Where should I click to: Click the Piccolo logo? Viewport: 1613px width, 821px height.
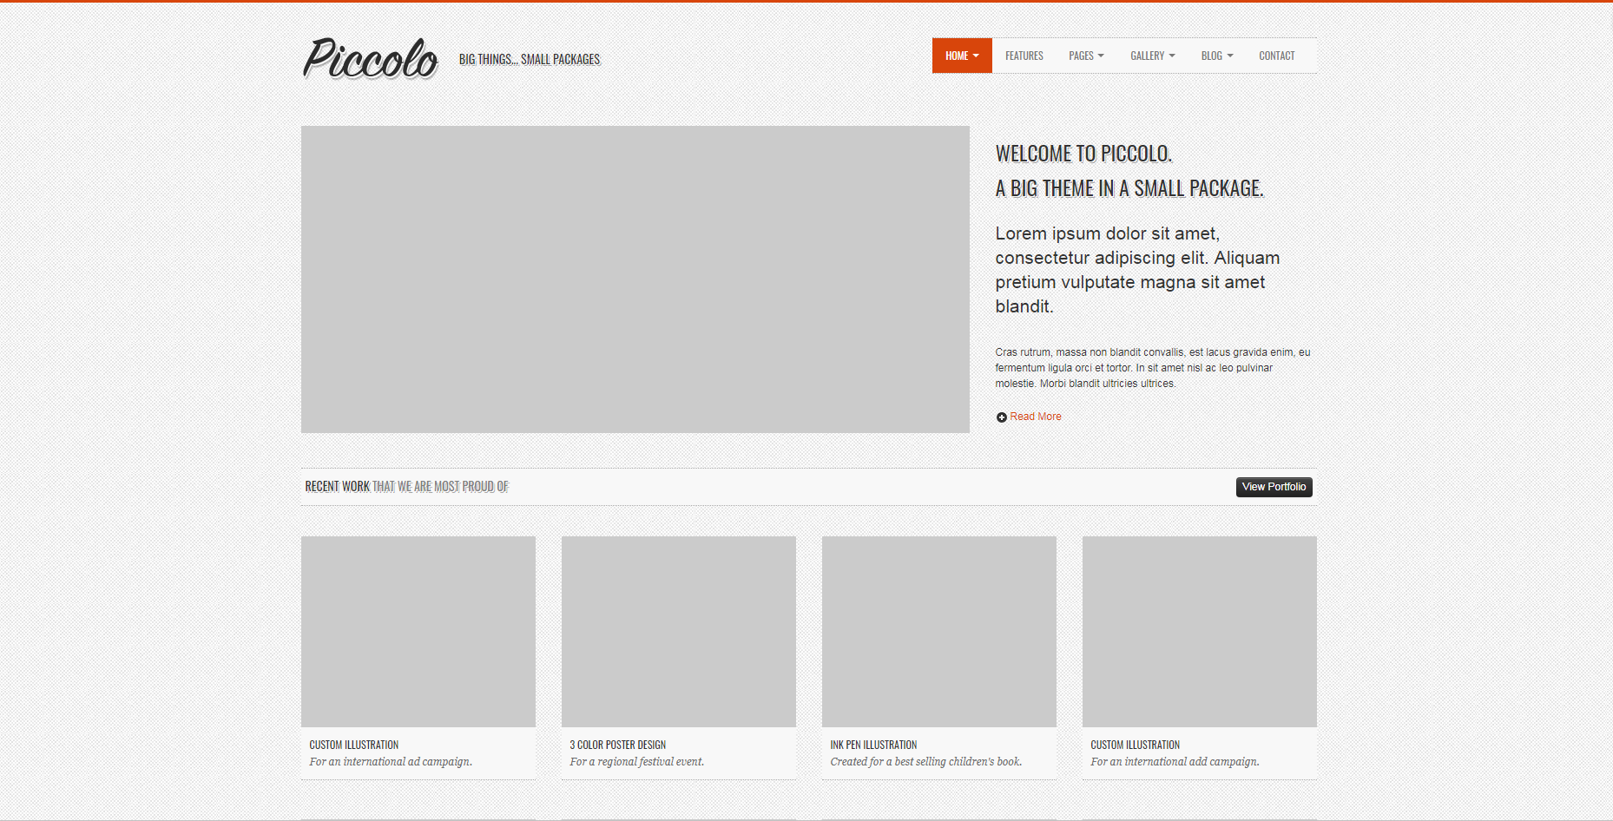coord(371,58)
